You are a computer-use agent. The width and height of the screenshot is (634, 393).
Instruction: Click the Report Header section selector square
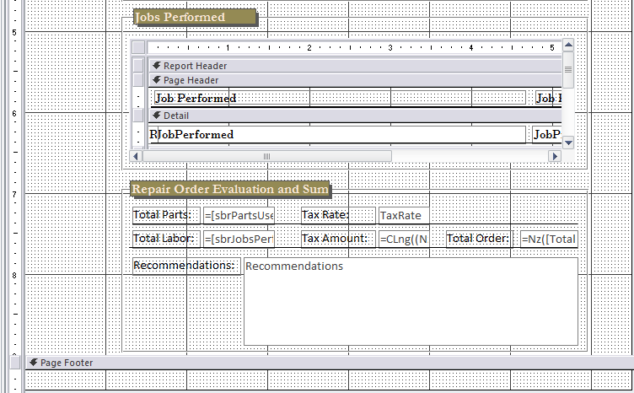coord(138,66)
